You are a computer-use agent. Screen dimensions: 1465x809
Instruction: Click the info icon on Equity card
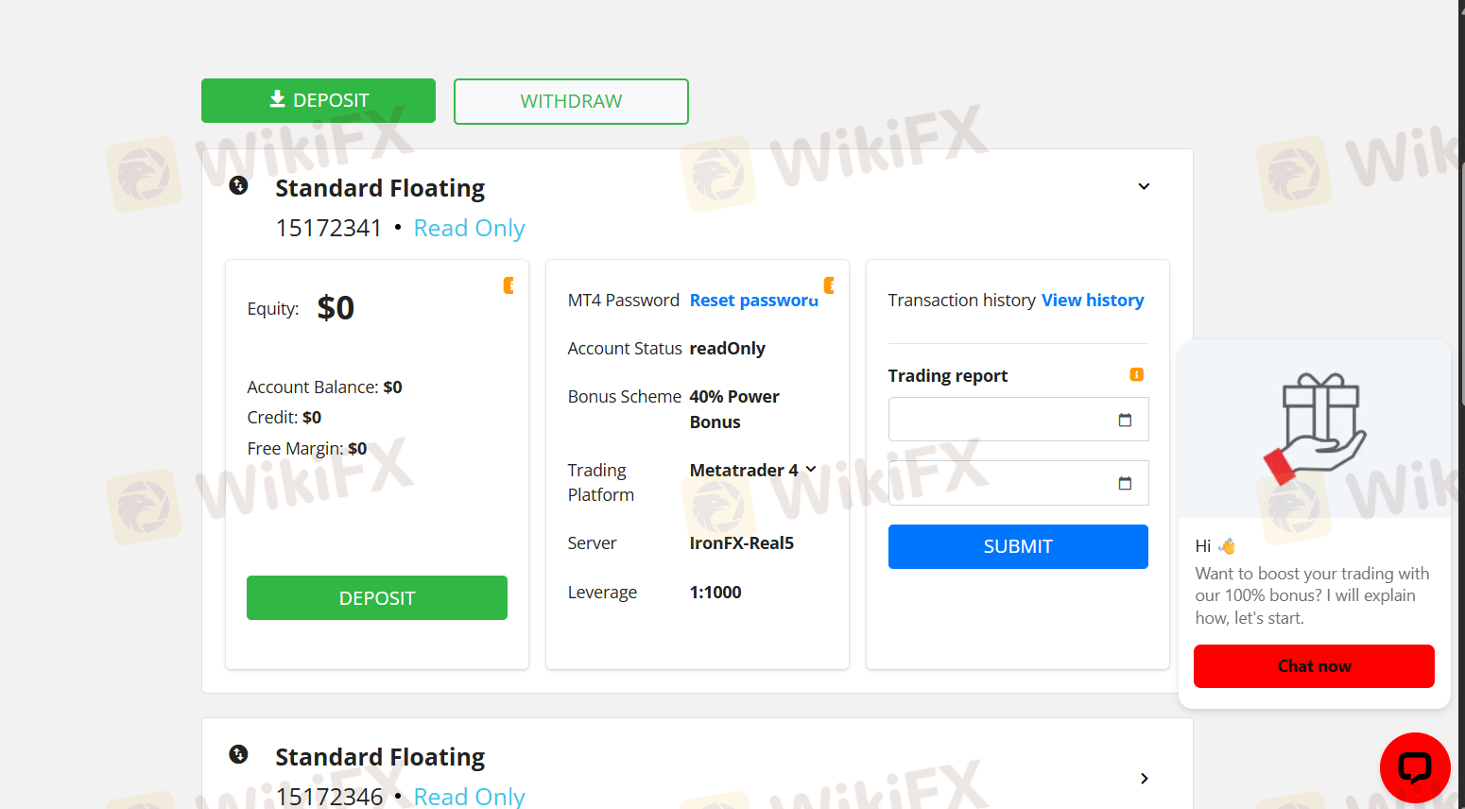tap(508, 285)
